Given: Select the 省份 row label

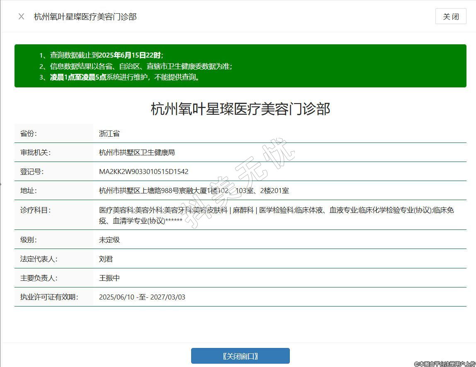Looking at the screenshot, I should [x=29, y=133].
